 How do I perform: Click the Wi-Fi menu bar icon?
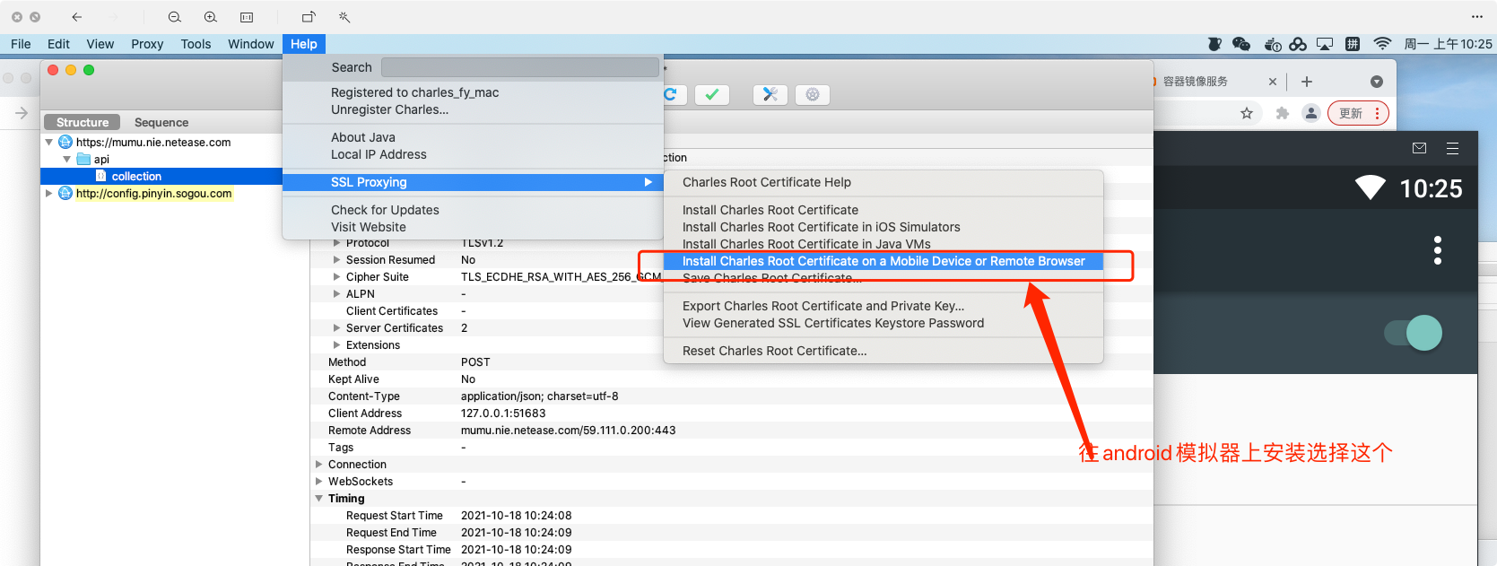coord(1382,44)
